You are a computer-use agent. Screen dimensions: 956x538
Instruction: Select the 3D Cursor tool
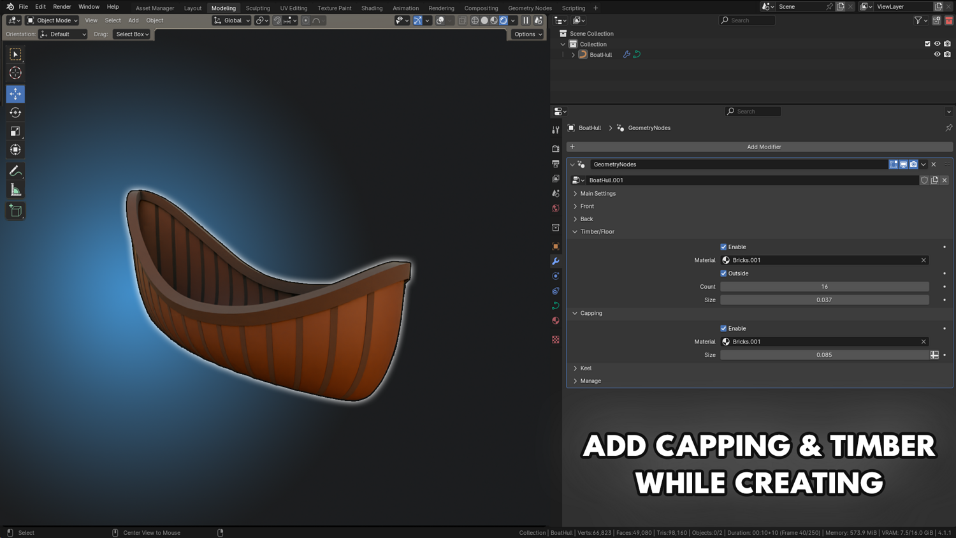(x=15, y=73)
